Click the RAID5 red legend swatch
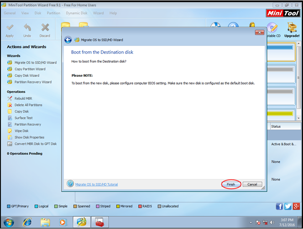303x229 pixels. coord(140,206)
